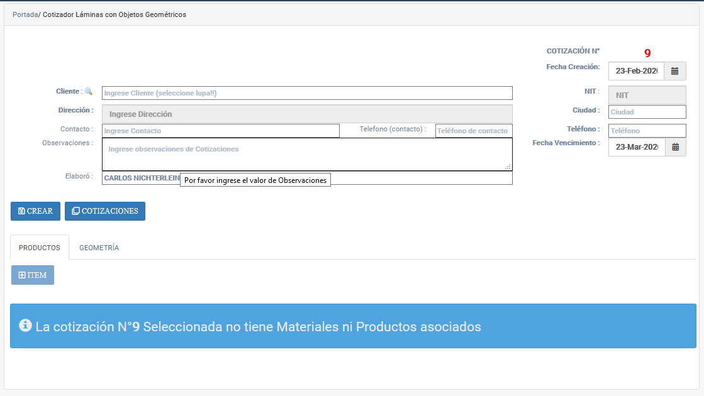Switch to the GEOMETRÍA tab

tap(99, 248)
